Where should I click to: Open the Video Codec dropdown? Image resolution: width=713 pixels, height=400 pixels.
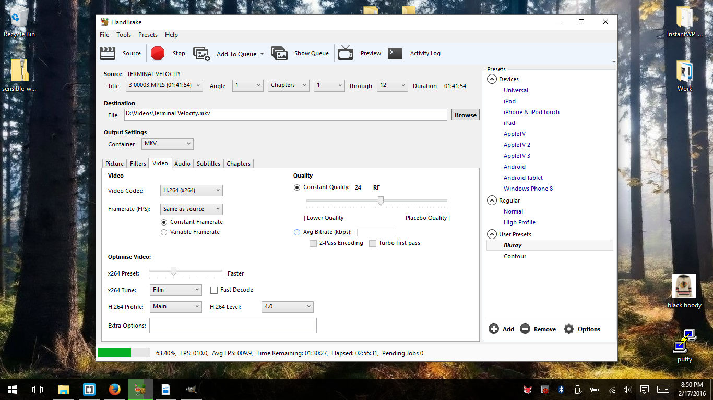[191, 191]
